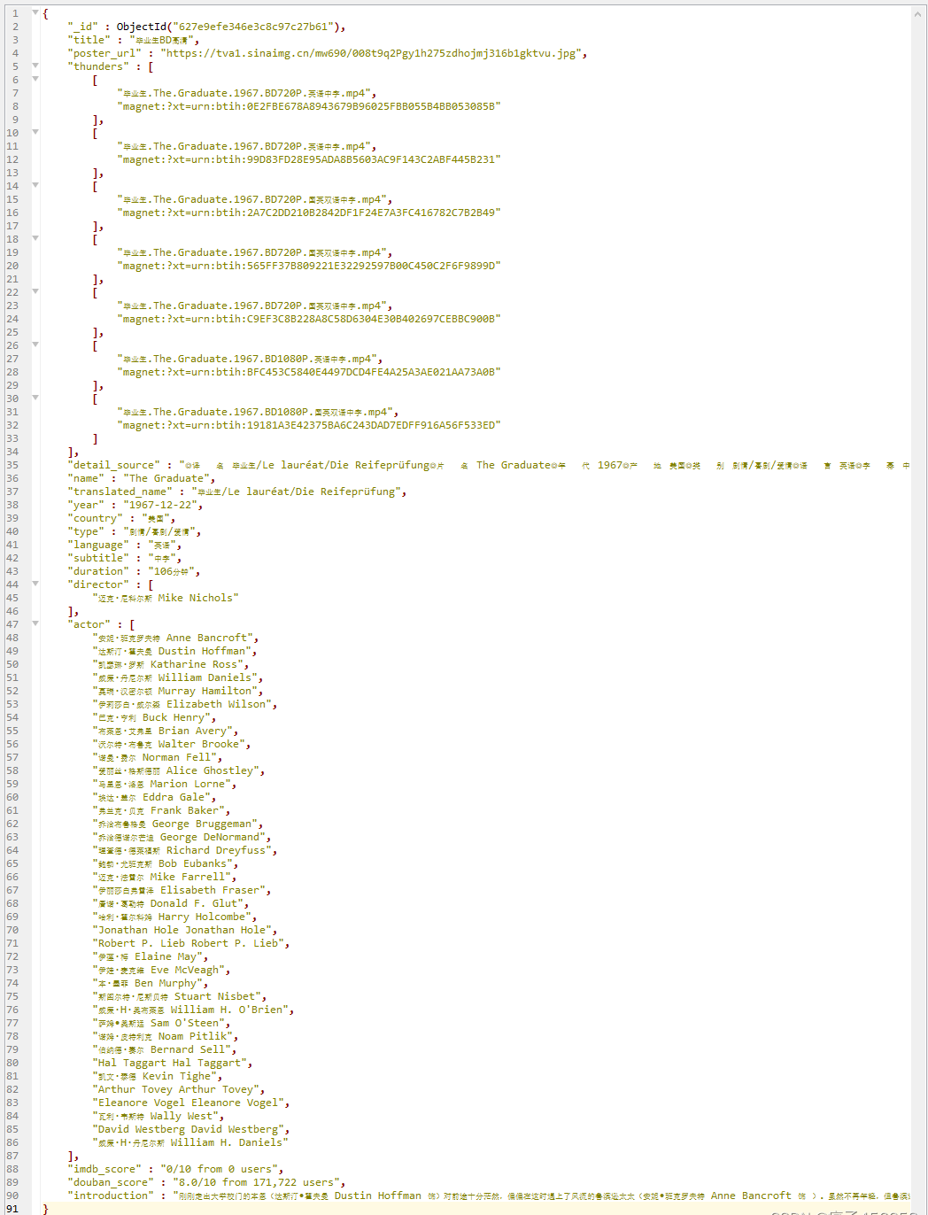Click the actor entry Norman Fell

click(155, 757)
